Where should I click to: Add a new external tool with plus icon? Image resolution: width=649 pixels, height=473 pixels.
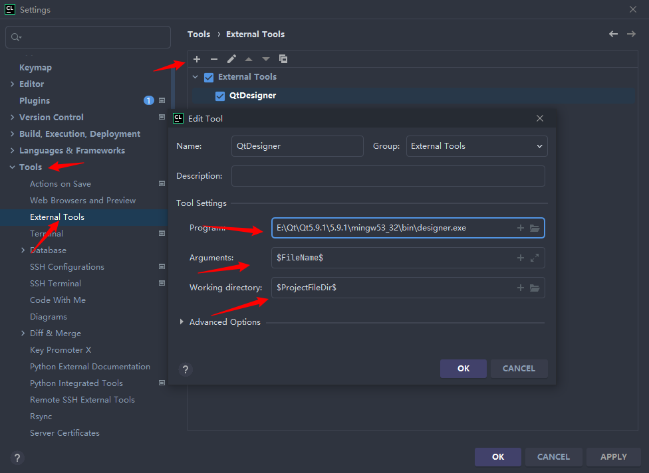(197, 59)
